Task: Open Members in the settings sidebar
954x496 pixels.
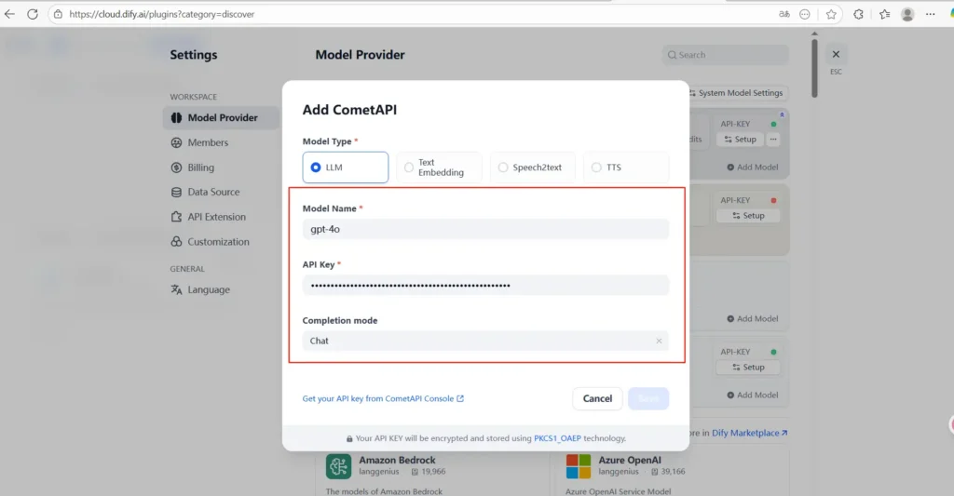Action: click(x=208, y=142)
